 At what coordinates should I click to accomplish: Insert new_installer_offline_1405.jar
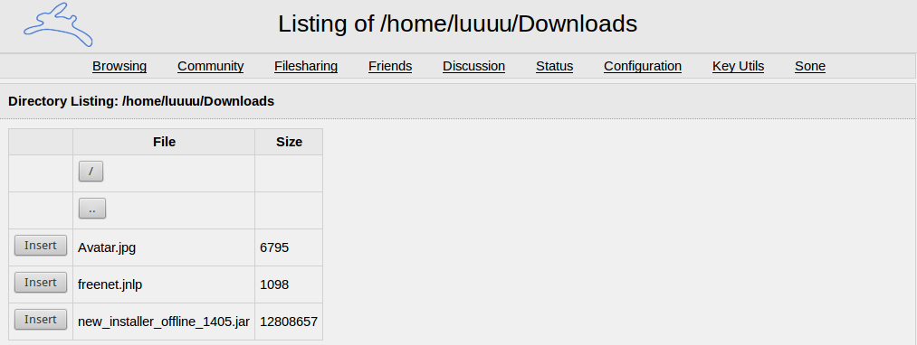coord(41,320)
